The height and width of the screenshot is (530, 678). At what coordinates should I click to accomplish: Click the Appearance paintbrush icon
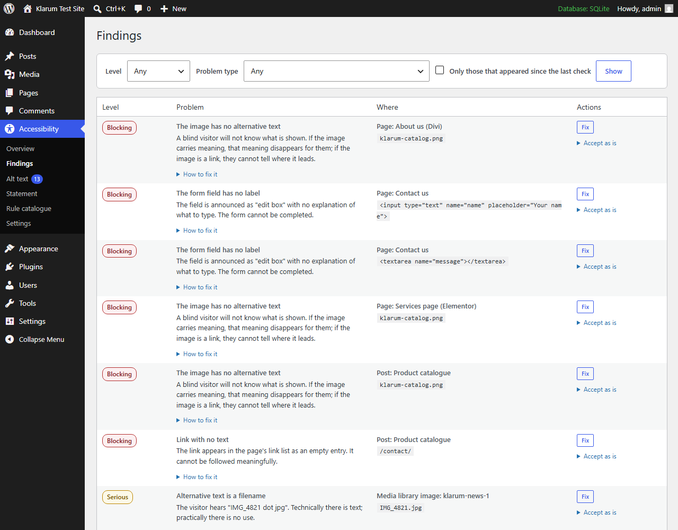(x=10, y=249)
